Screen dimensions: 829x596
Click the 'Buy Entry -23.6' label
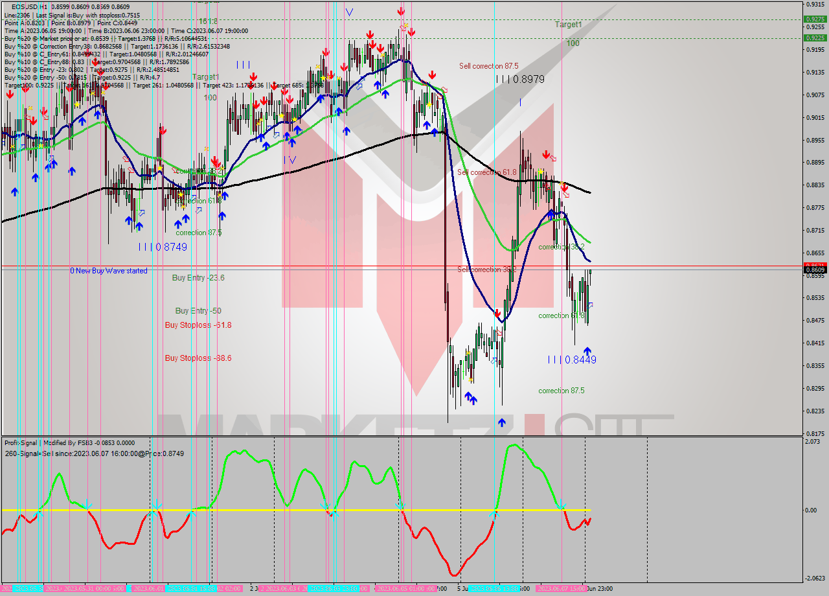point(198,278)
